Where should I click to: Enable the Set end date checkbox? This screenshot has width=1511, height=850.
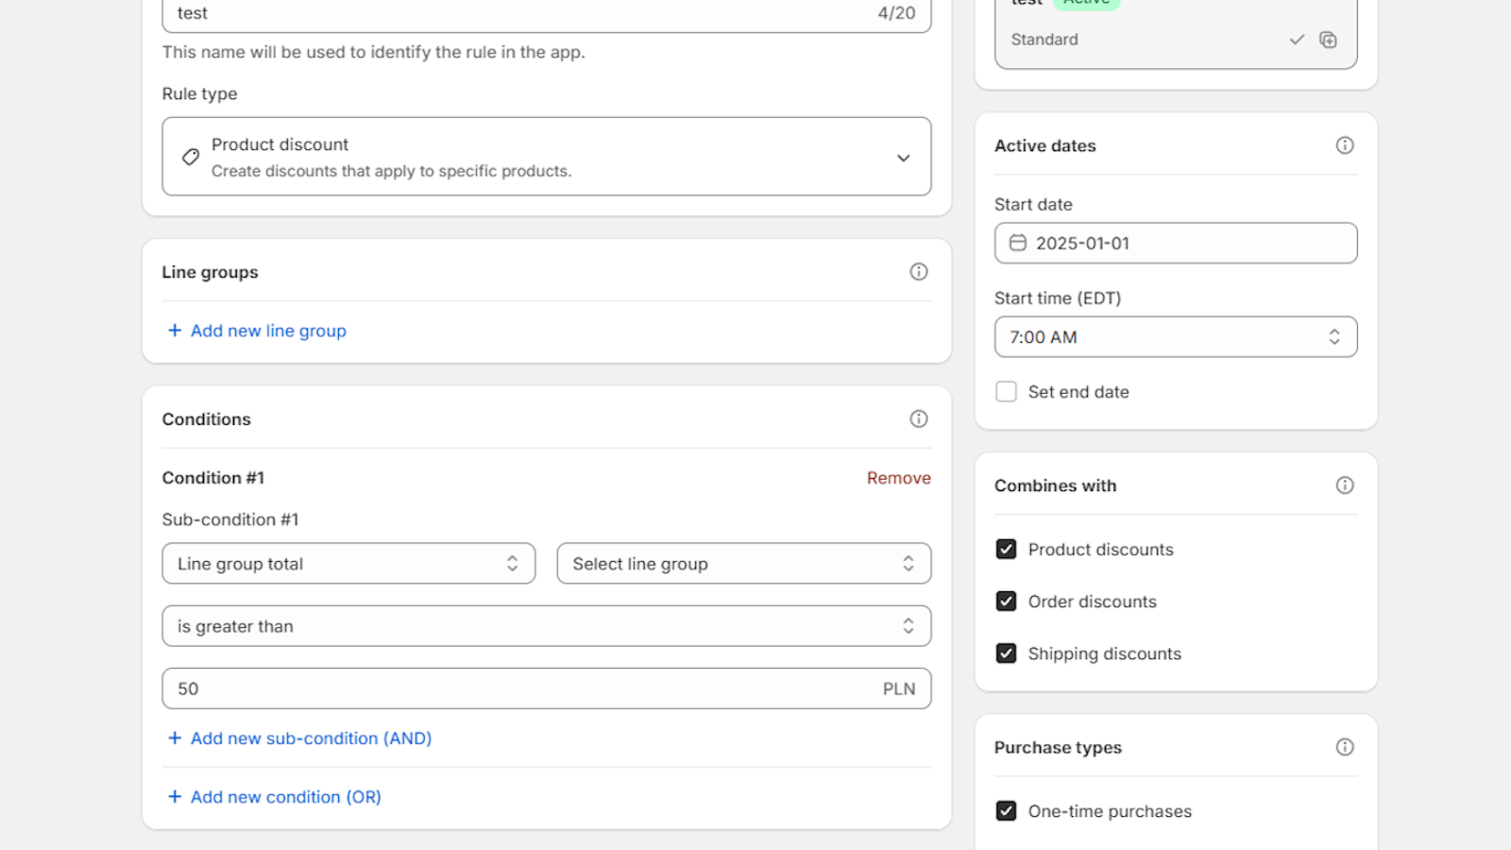click(1007, 392)
